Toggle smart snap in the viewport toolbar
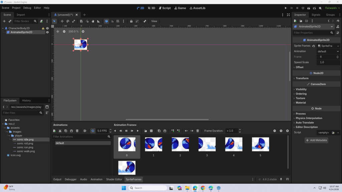This screenshot has width=342, height=192. coord(112,21)
